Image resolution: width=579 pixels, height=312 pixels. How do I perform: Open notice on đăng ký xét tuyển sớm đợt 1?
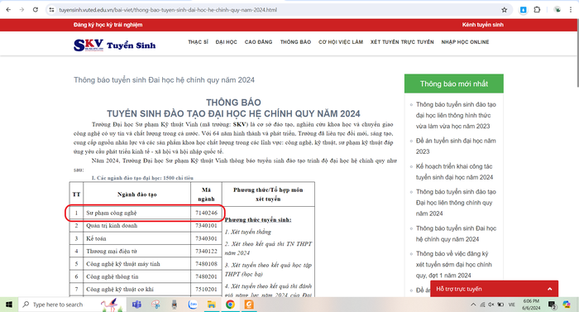point(454,265)
